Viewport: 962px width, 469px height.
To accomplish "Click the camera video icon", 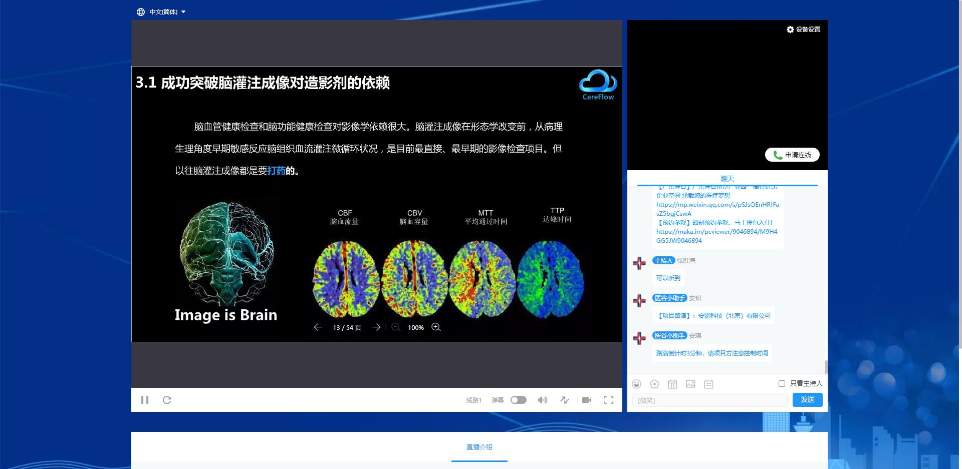I will (x=587, y=400).
